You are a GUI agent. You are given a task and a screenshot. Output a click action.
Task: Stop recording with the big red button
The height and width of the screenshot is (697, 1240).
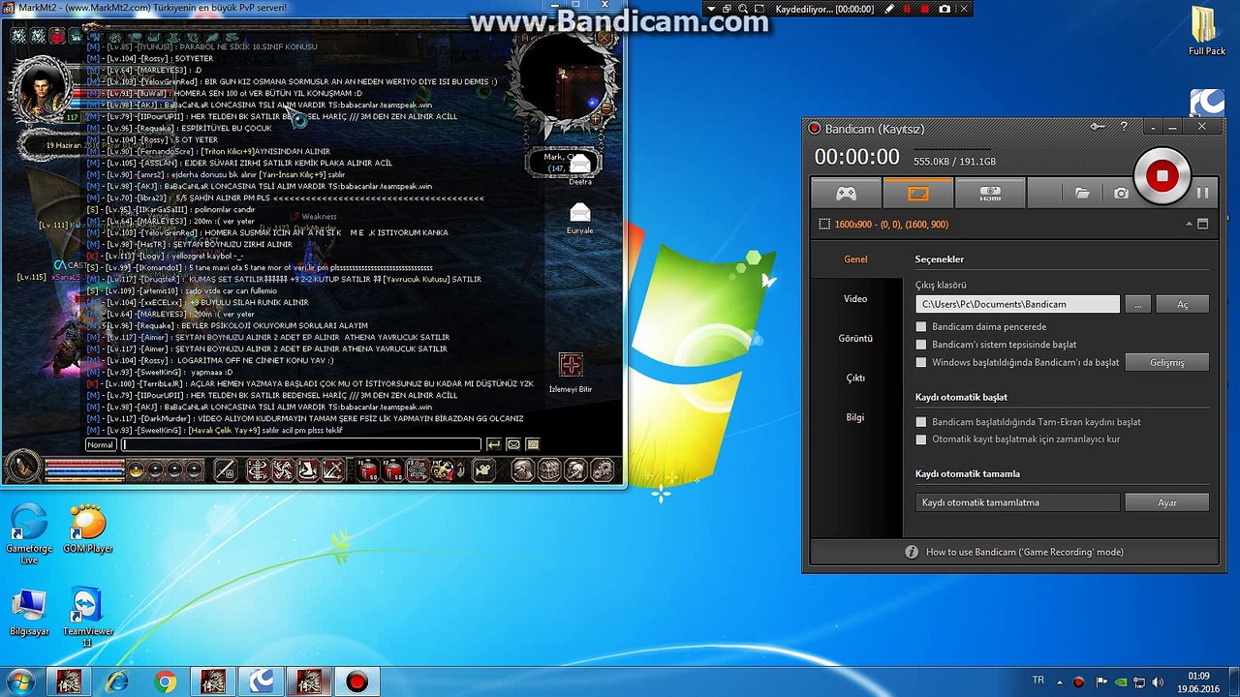click(x=1162, y=176)
